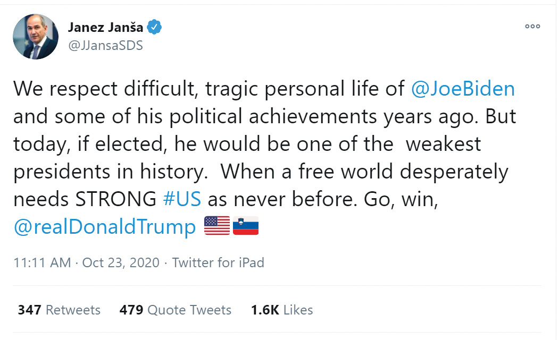Click the @JJansaSDS handle

pos(105,45)
